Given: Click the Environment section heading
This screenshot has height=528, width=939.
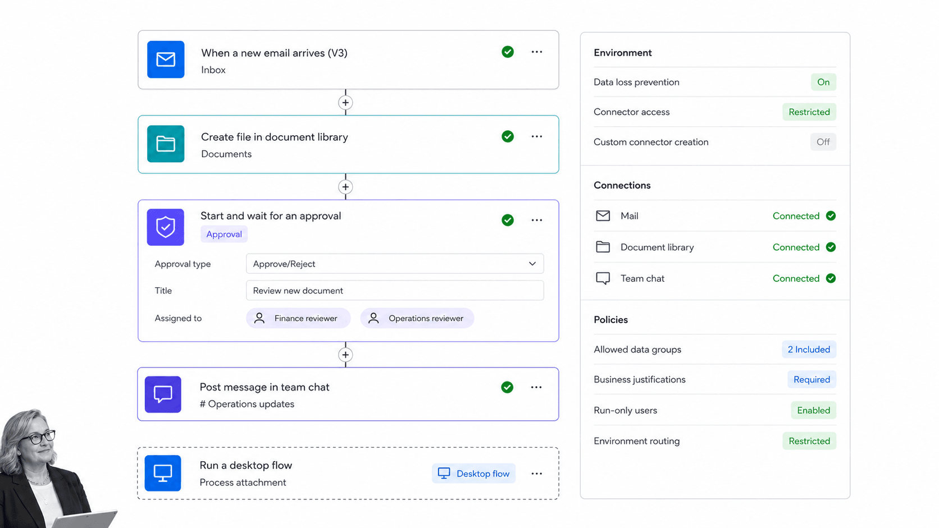Looking at the screenshot, I should (x=623, y=53).
